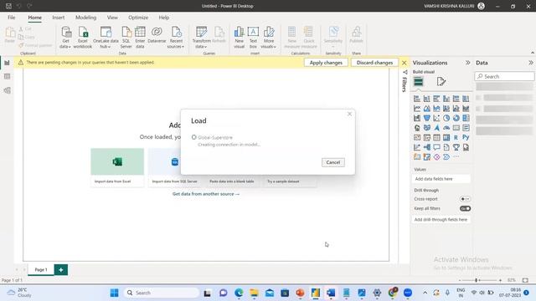Select the Line chart visual
Viewport: 536px width, 301px height.
point(417,109)
